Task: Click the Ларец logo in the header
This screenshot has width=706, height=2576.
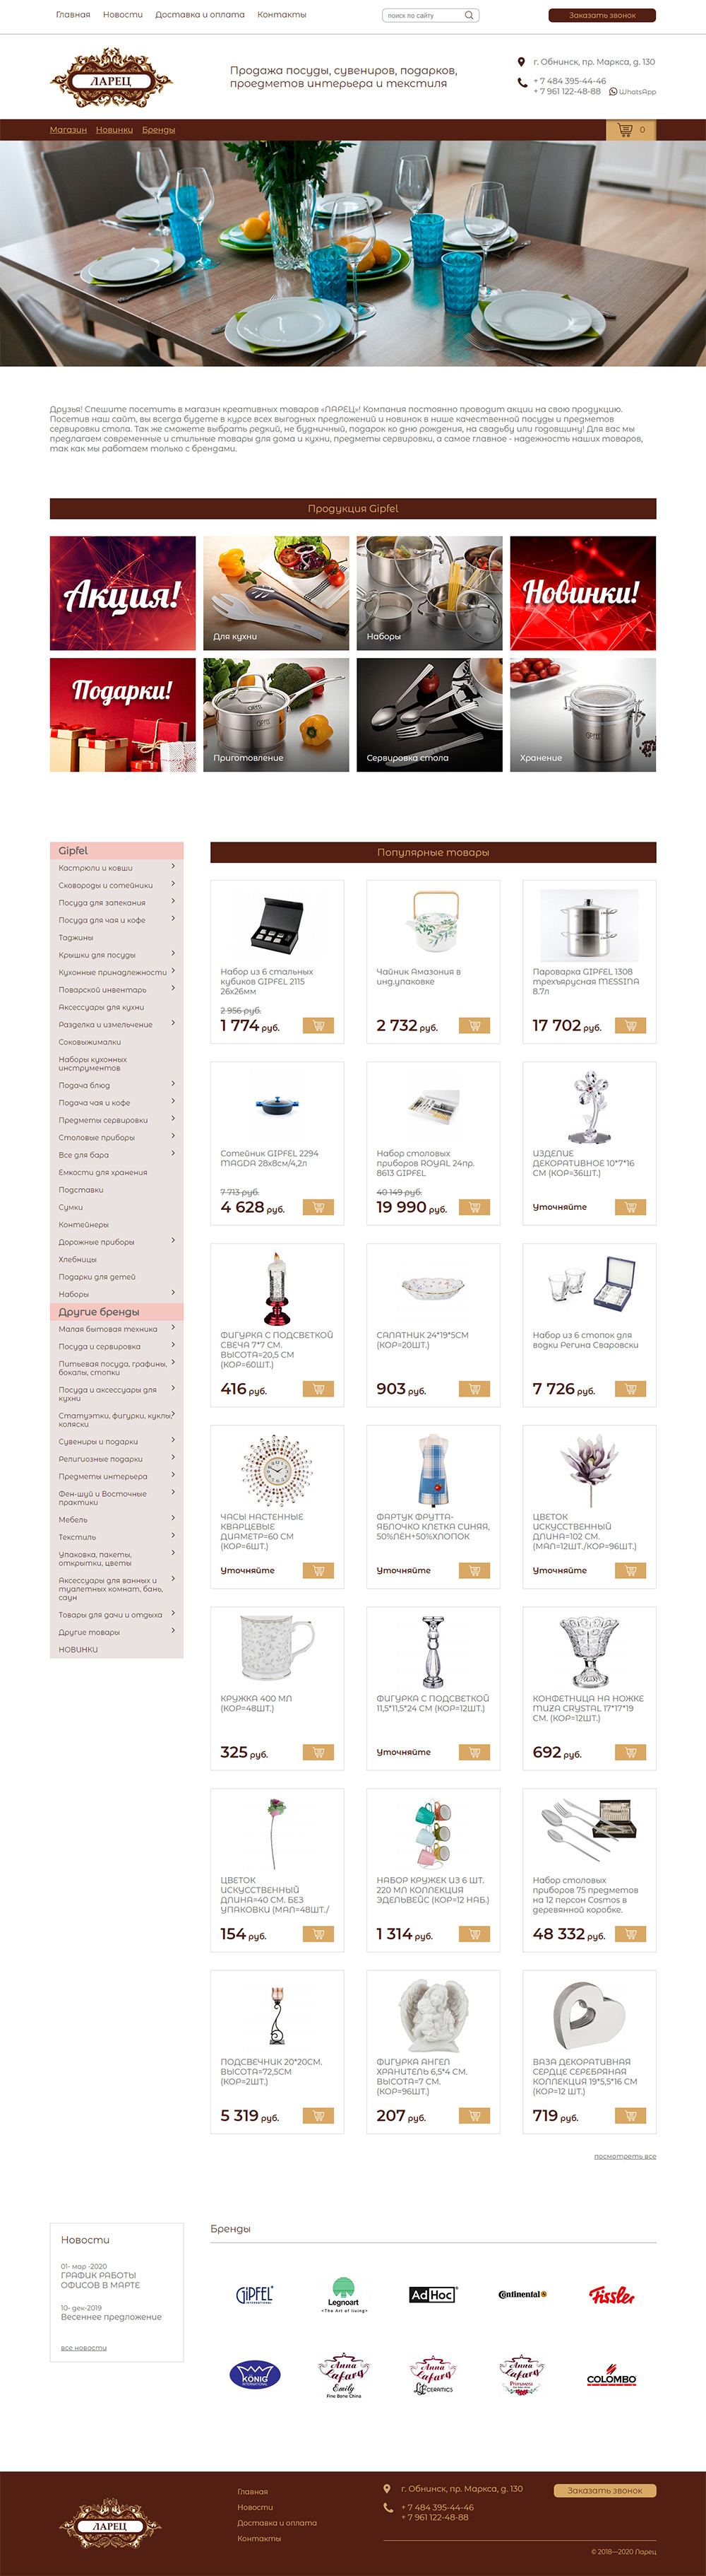Action: 111,78
